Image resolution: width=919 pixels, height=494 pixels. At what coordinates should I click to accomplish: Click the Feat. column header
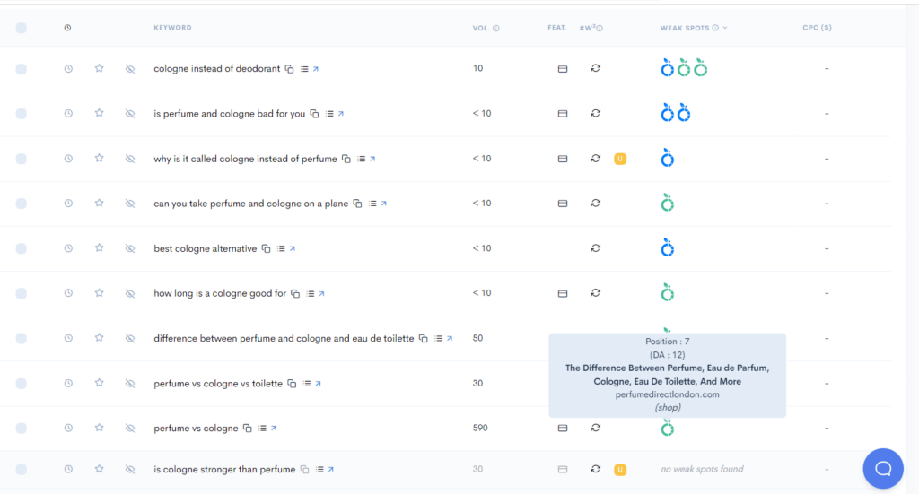556,28
